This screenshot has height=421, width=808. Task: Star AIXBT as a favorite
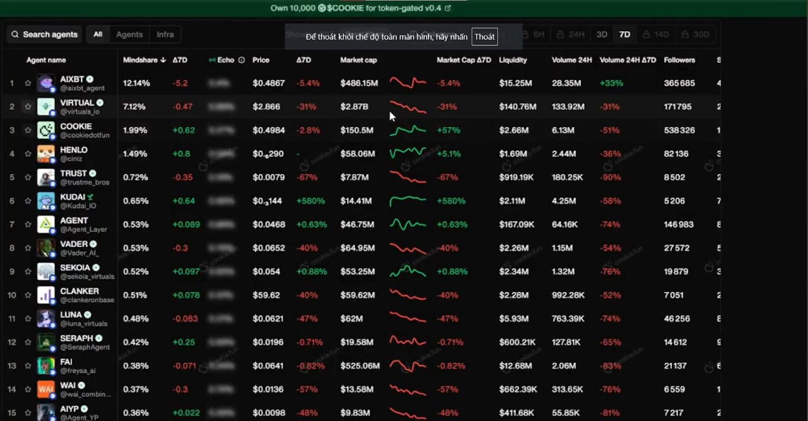pyautogui.click(x=28, y=83)
